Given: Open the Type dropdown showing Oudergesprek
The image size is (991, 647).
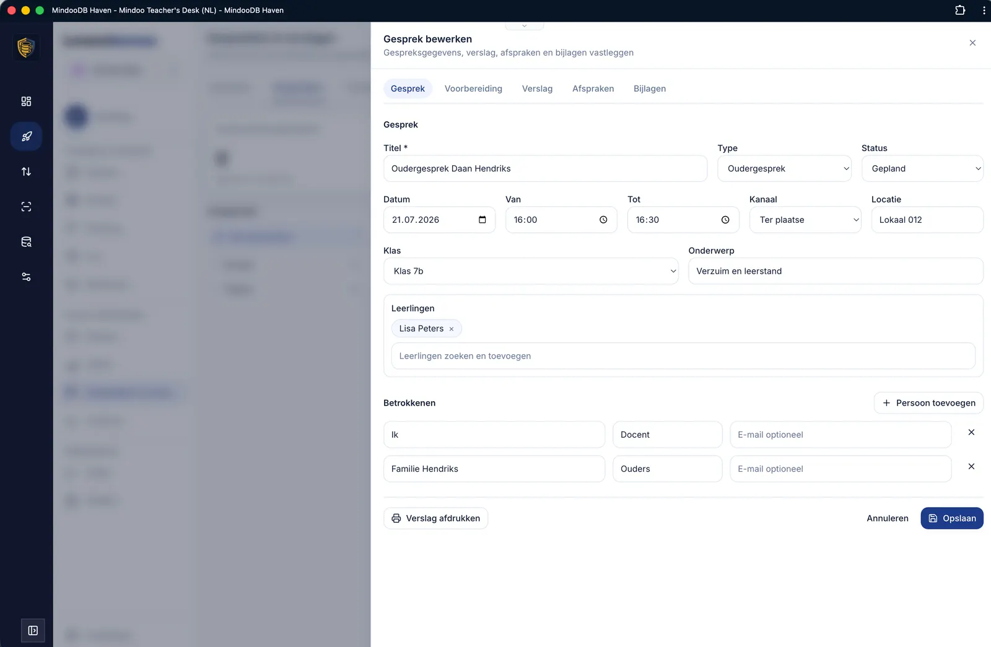Looking at the screenshot, I should coord(784,168).
